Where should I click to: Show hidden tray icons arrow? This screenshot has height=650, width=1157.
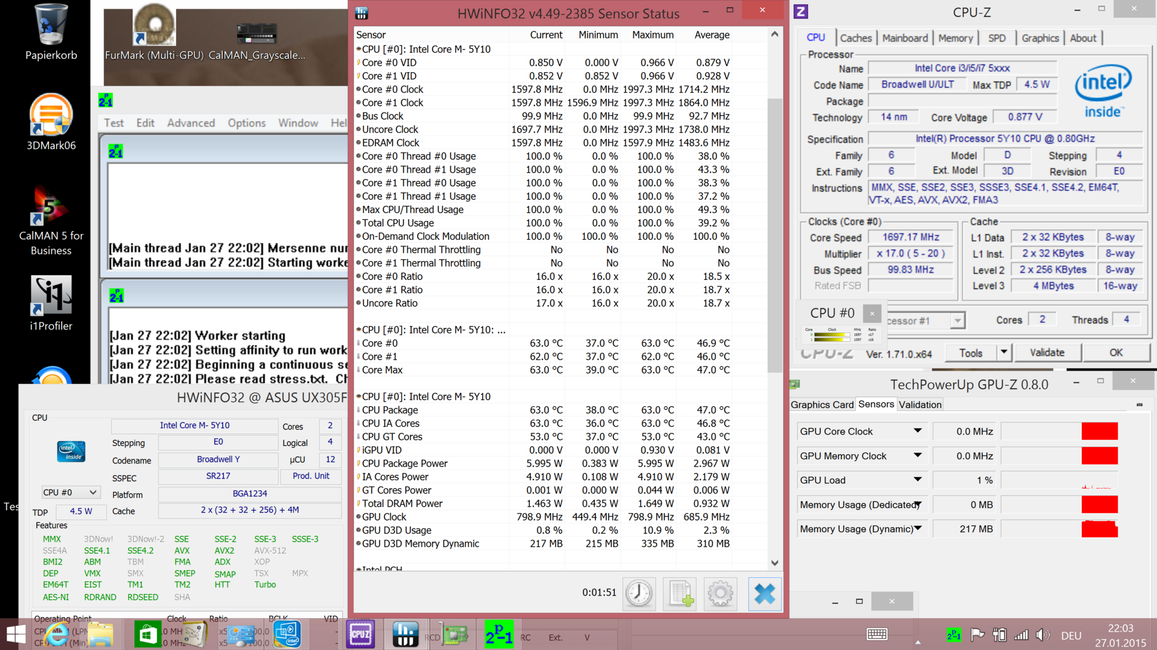pos(918,642)
